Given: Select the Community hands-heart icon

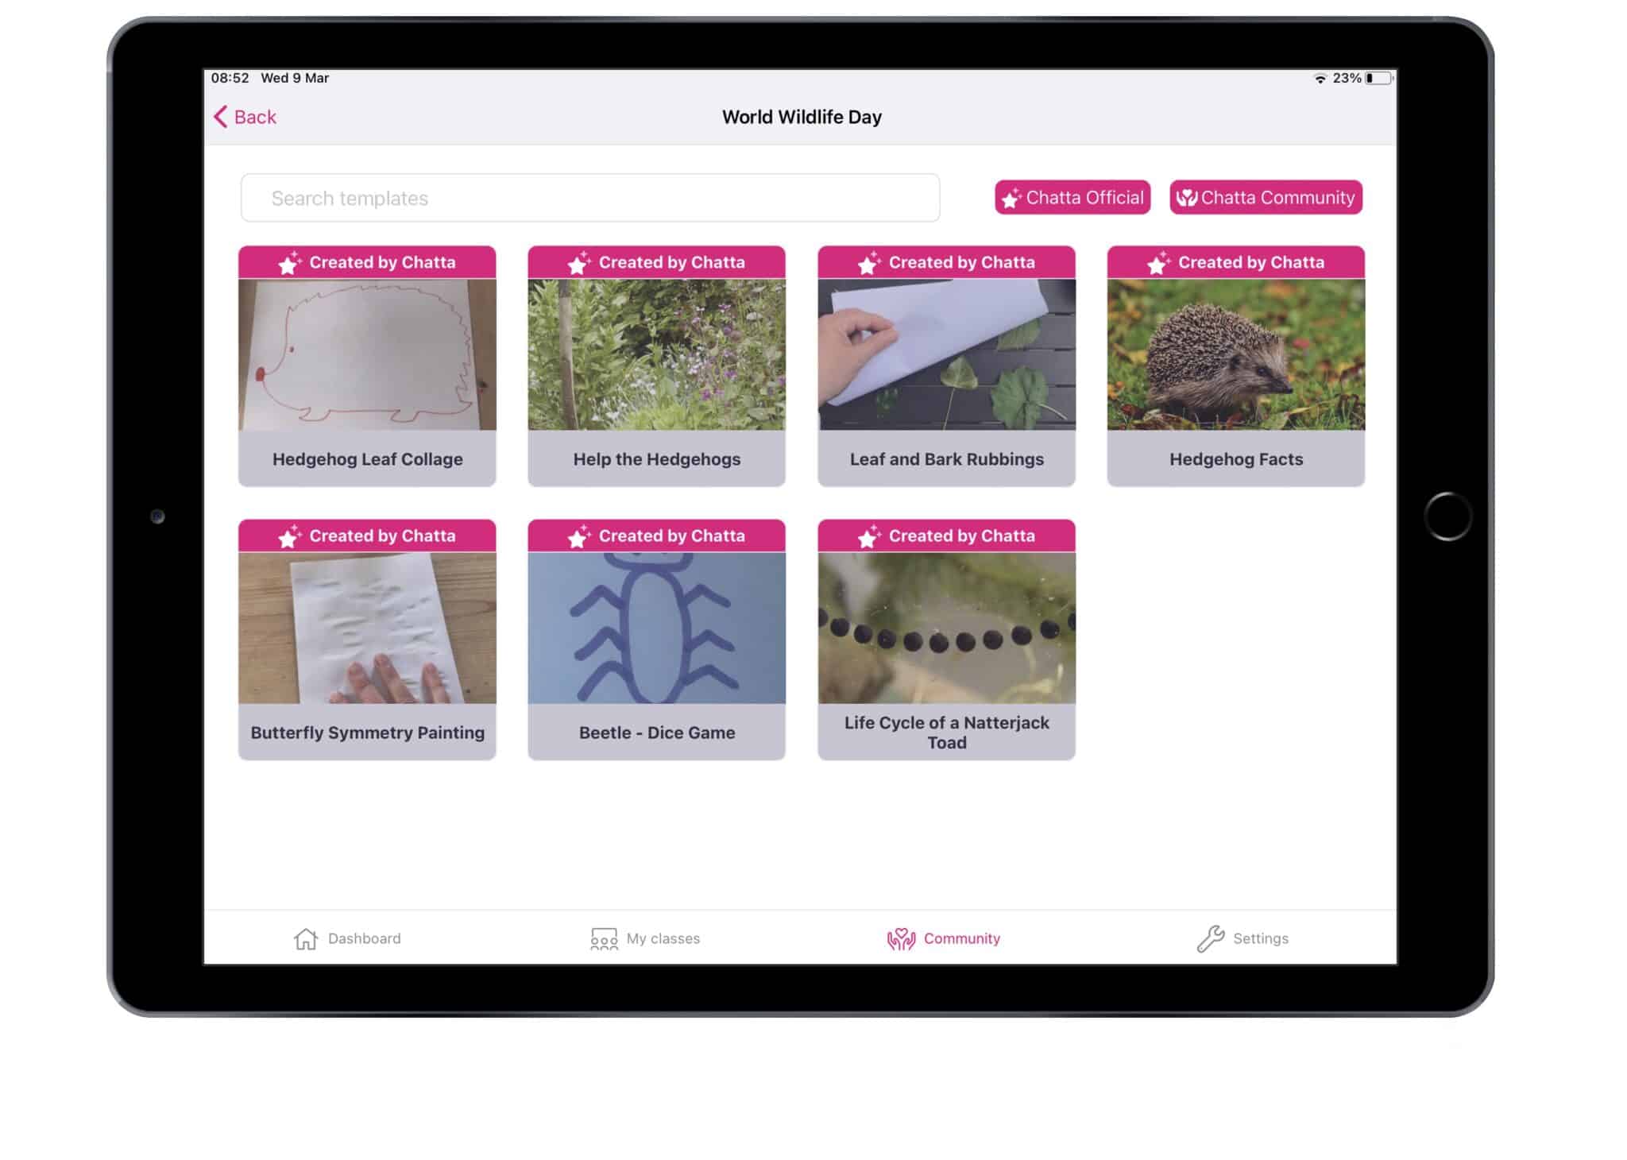Looking at the screenshot, I should tap(899, 938).
